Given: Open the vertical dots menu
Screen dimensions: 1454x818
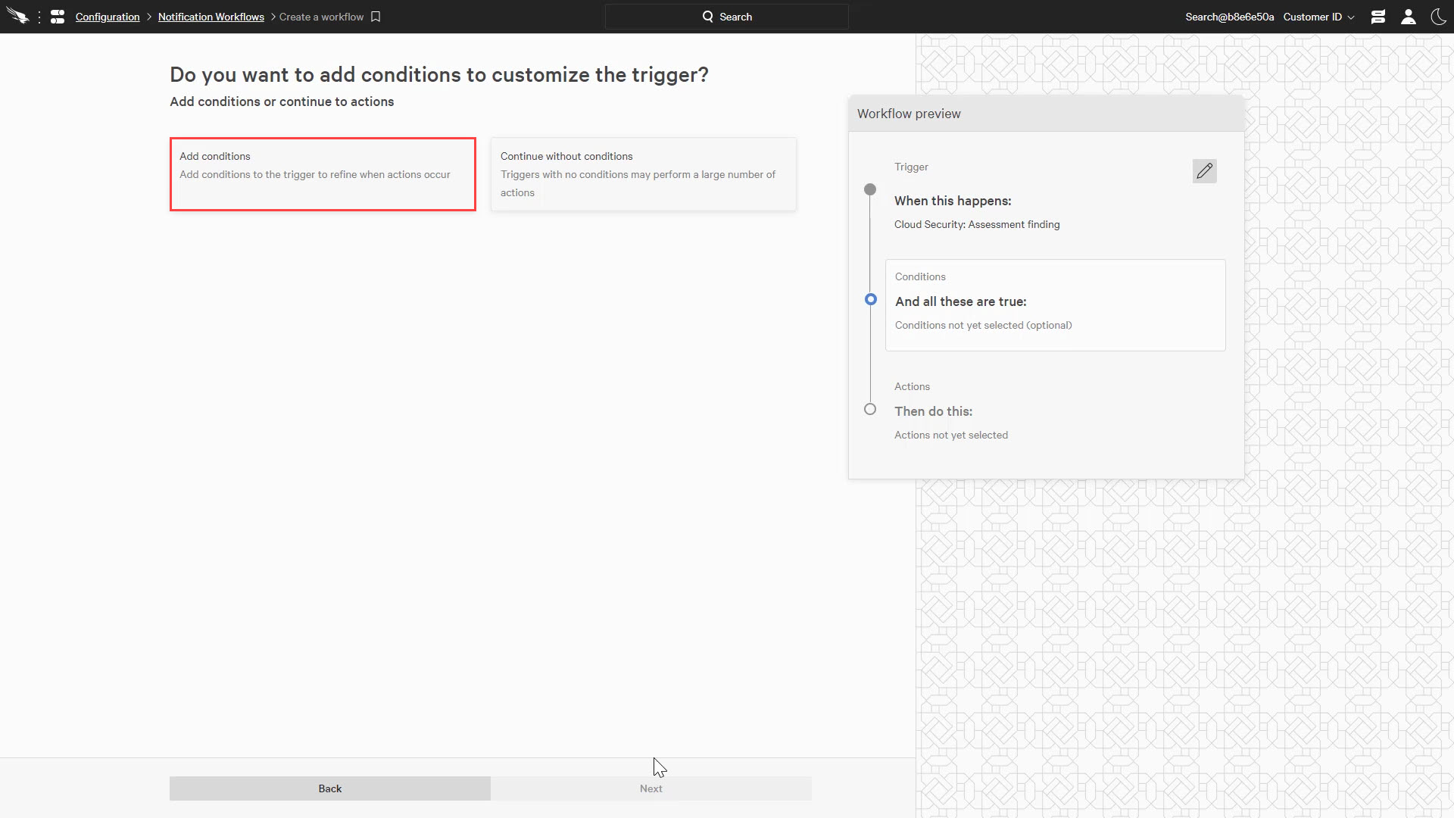Looking at the screenshot, I should 39,17.
